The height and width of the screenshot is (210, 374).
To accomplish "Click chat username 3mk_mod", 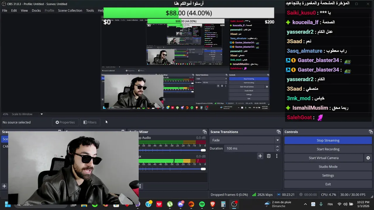I will click(x=298, y=98).
